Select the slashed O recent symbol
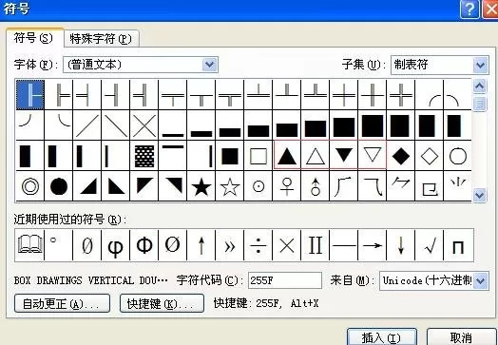 point(173,245)
